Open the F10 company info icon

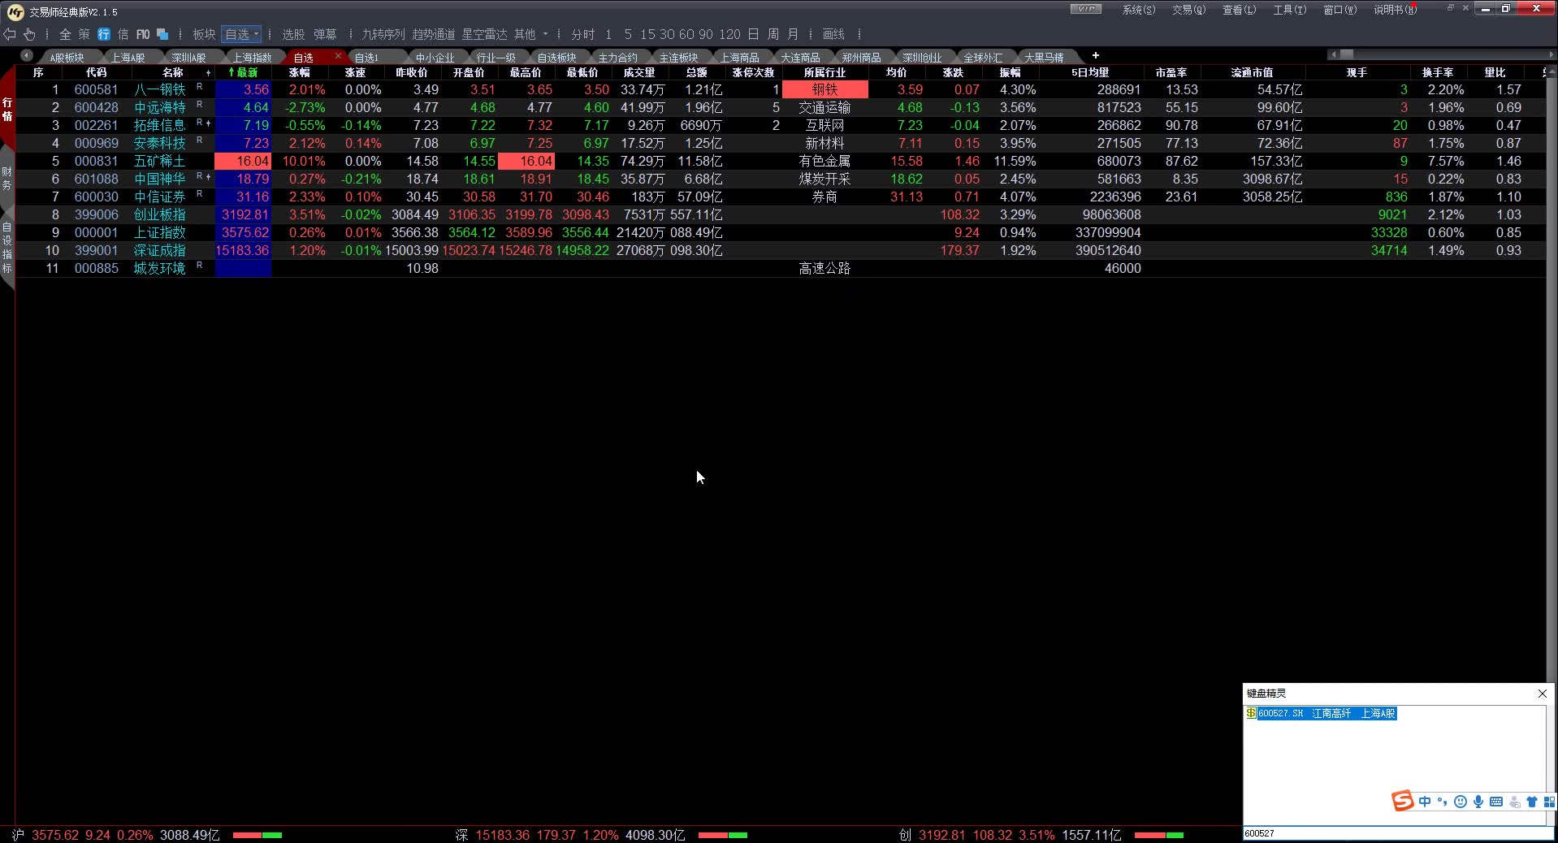click(x=143, y=34)
